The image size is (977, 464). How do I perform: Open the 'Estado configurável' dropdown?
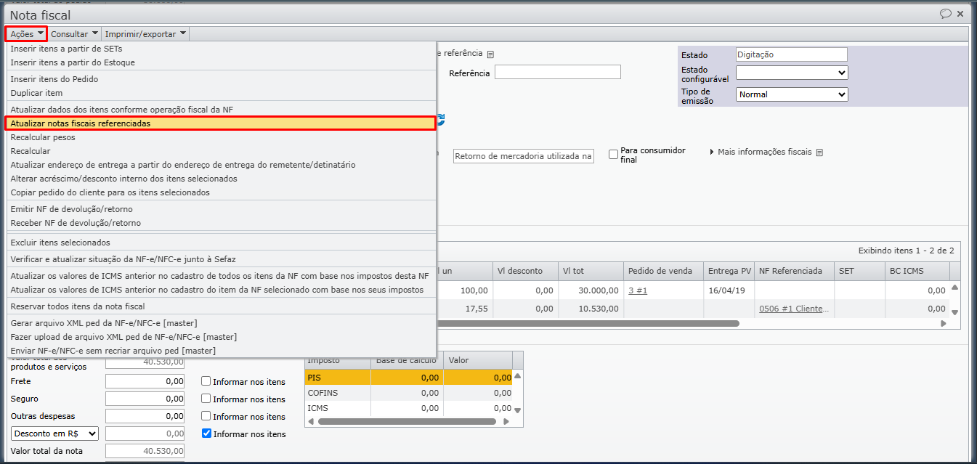click(792, 73)
